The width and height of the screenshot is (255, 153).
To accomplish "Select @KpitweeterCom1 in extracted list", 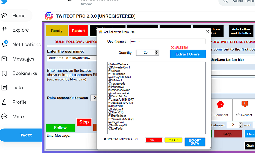I will click(x=119, y=67).
